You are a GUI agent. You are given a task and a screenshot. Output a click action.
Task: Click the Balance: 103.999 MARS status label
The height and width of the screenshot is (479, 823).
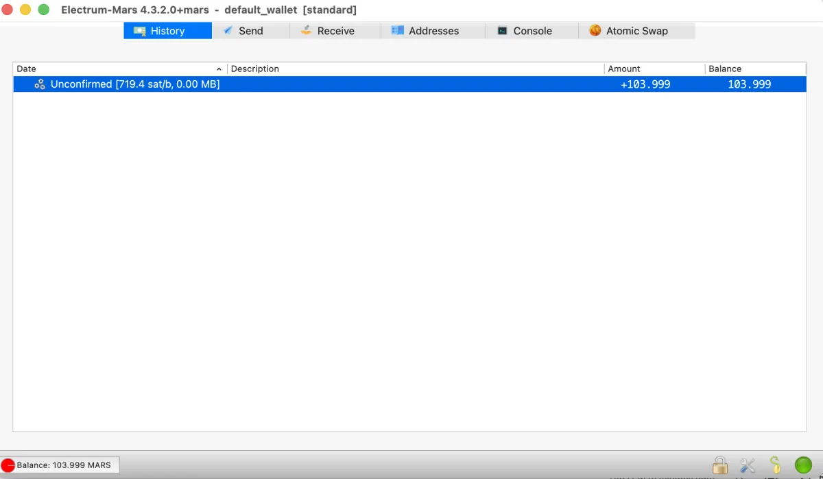(64, 465)
